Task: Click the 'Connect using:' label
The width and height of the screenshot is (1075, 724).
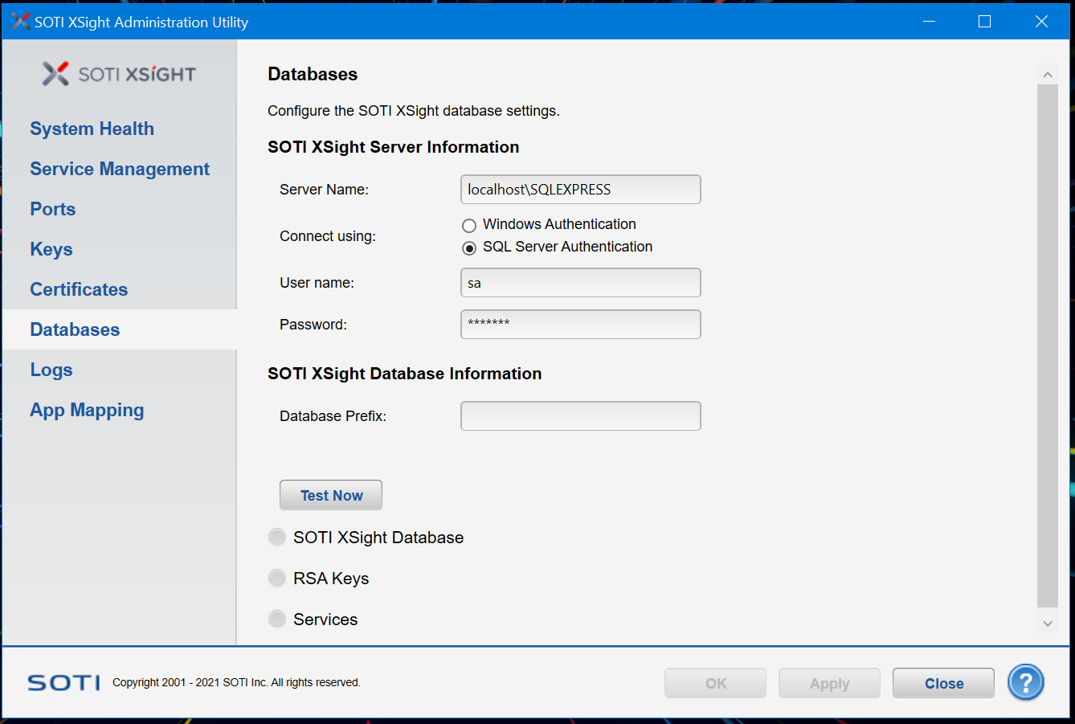Action: pyautogui.click(x=328, y=236)
